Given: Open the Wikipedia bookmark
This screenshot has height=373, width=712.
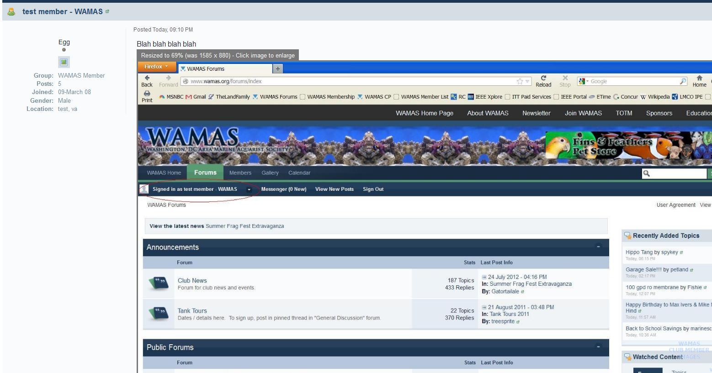Looking at the screenshot, I should click(655, 97).
